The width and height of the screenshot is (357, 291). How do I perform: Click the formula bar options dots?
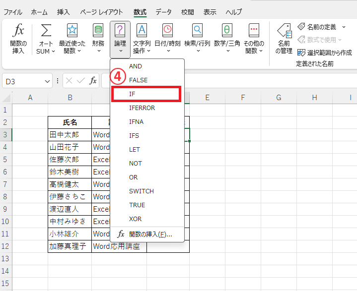pyautogui.click(x=58, y=81)
